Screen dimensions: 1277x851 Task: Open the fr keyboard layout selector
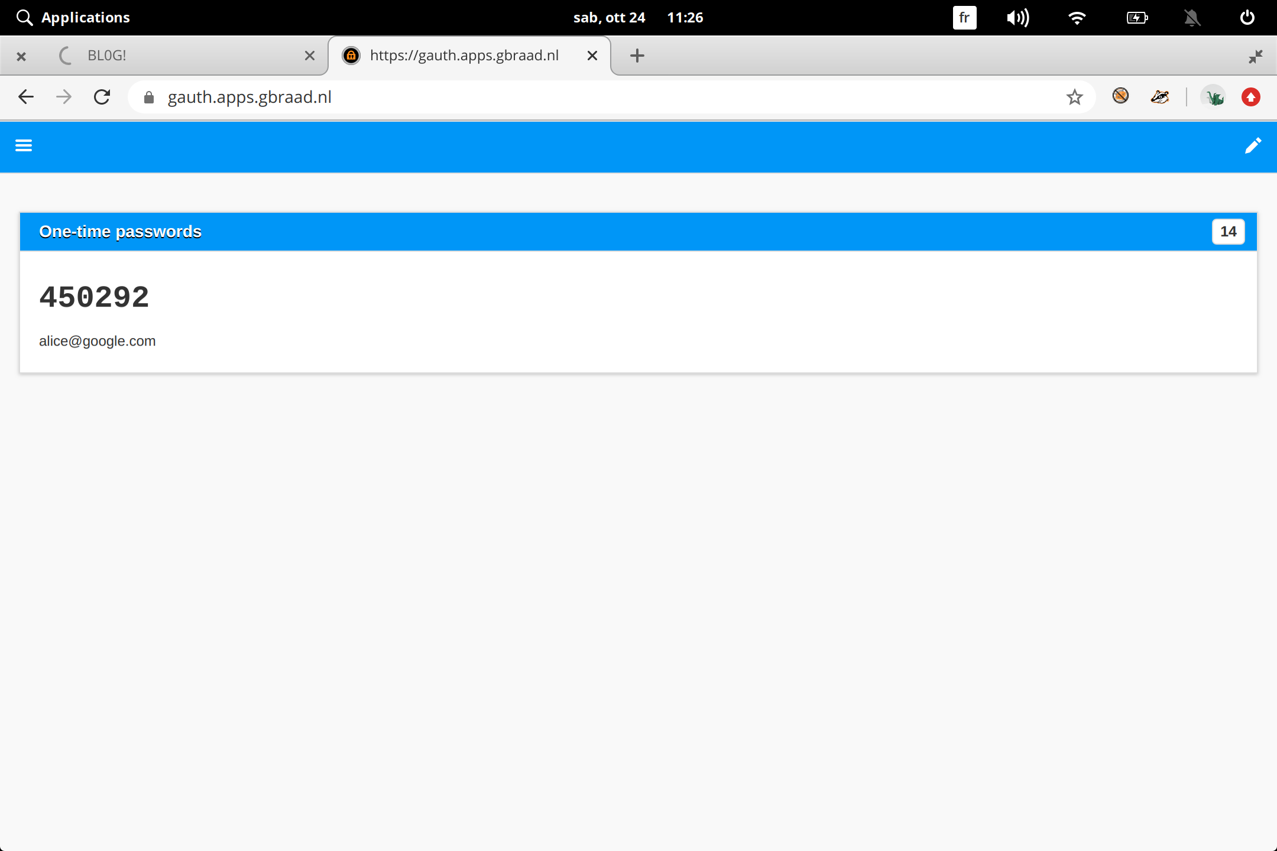pyautogui.click(x=964, y=17)
